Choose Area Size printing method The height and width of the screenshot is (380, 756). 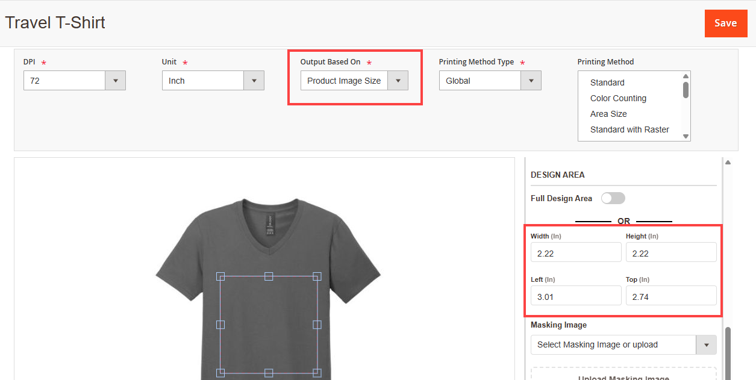coord(608,114)
